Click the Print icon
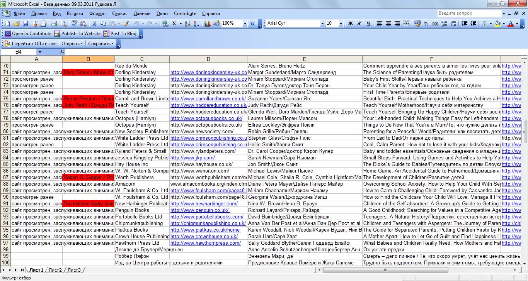 pos(55,24)
